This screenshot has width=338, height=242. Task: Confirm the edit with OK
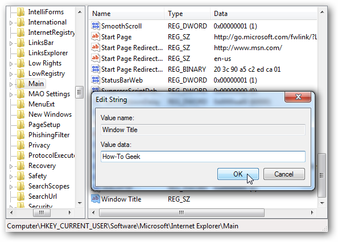click(238, 174)
